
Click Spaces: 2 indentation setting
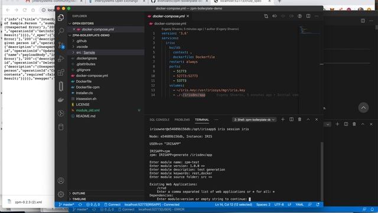tap(263, 205)
